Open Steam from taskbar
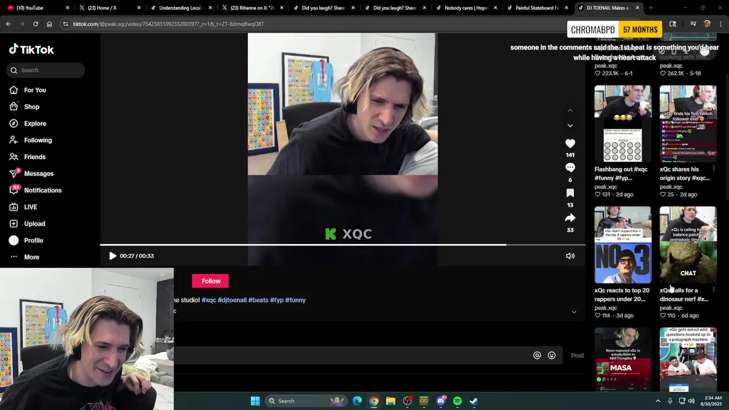The height and width of the screenshot is (410, 729). point(474,401)
